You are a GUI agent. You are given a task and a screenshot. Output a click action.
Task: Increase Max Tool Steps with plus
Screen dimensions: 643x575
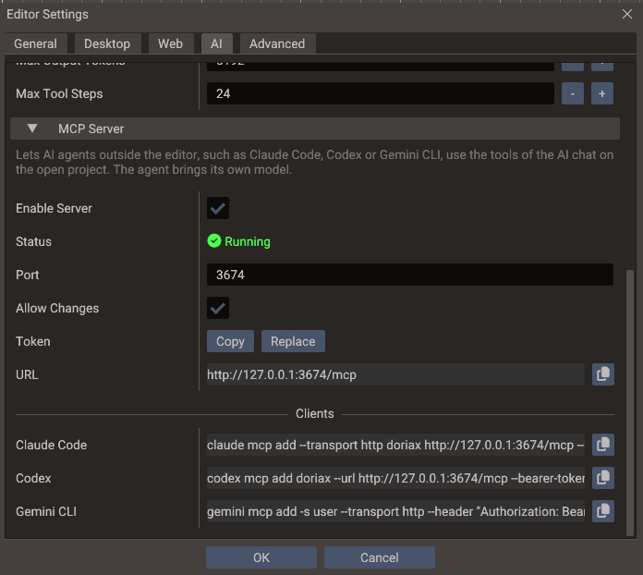(602, 93)
